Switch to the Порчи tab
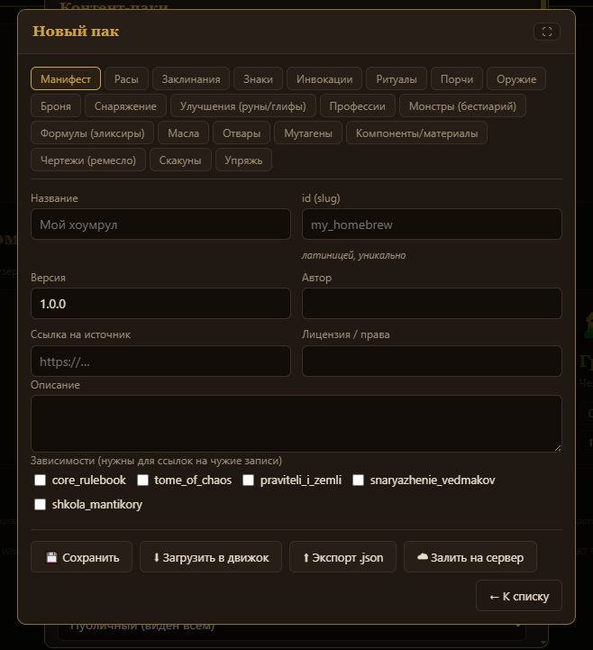The image size is (593, 650). 457,78
